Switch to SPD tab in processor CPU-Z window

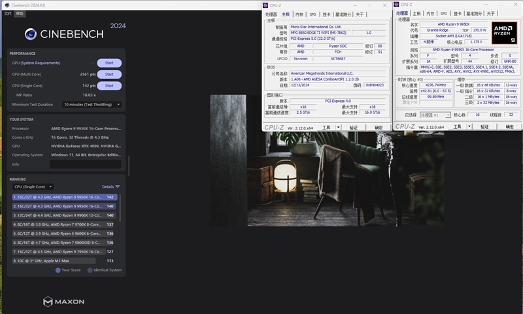[x=444, y=13]
